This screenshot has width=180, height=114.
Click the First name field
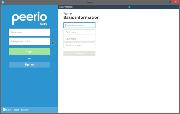[79, 32]
